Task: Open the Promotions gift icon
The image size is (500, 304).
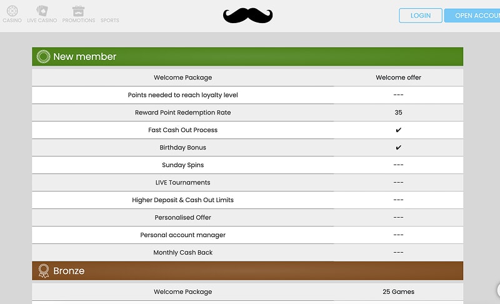Action: coord(79,11)
